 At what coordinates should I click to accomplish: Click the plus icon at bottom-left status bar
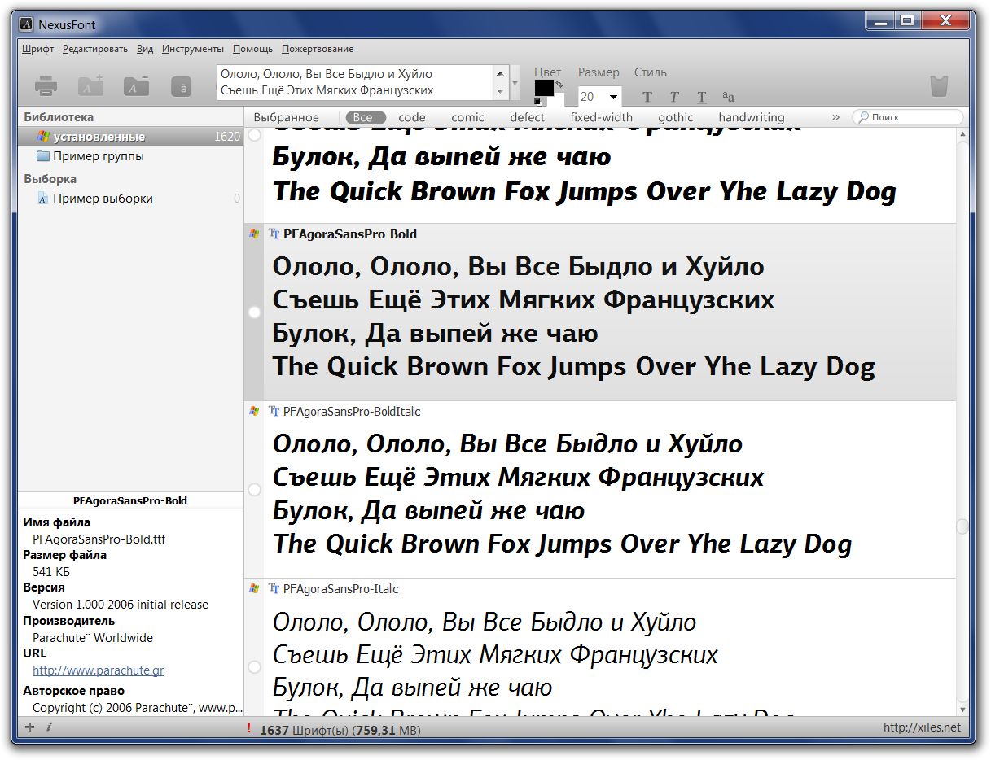click(30, 727)
